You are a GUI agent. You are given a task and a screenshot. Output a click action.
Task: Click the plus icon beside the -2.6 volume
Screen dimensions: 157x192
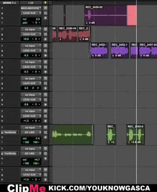click(x=45, y=105)
